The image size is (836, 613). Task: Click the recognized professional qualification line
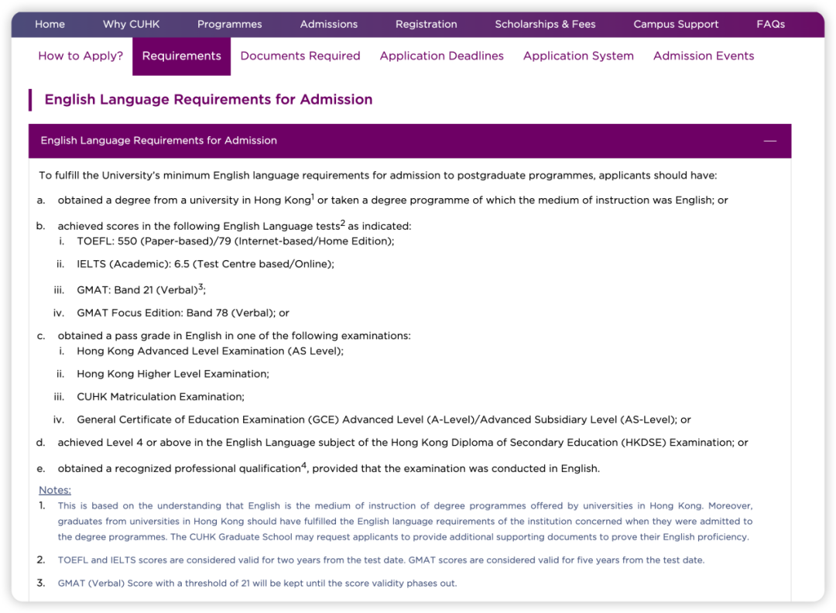pyautogui.click(x=328, y=468)
